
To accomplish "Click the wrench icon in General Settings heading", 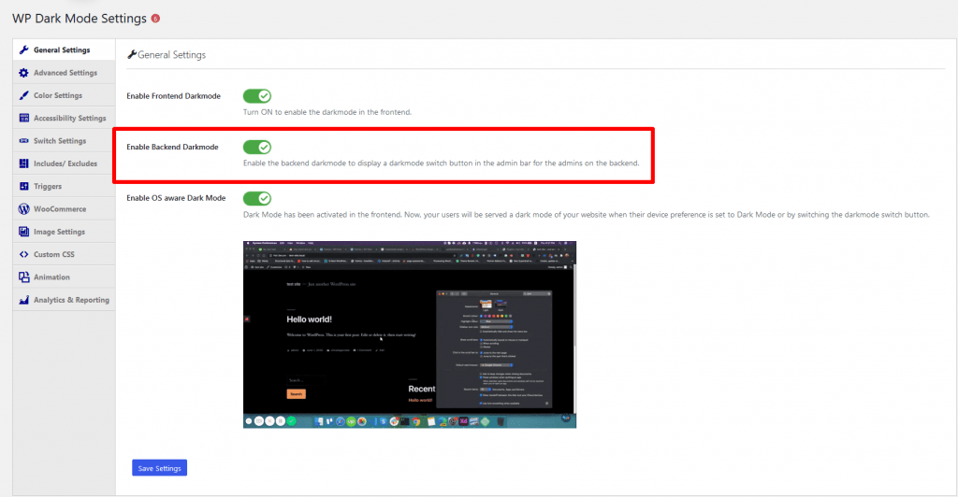I will tap(131, 55).
